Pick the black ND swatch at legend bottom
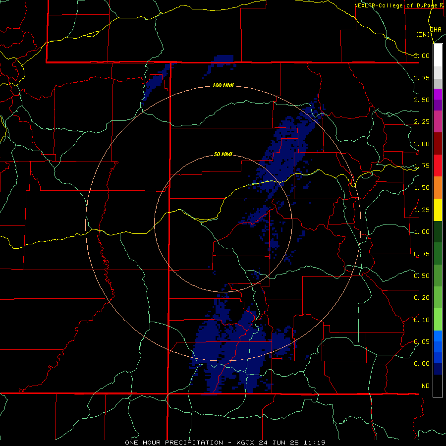The height and width of the screenshot is (446, 446). pos(438,386)
